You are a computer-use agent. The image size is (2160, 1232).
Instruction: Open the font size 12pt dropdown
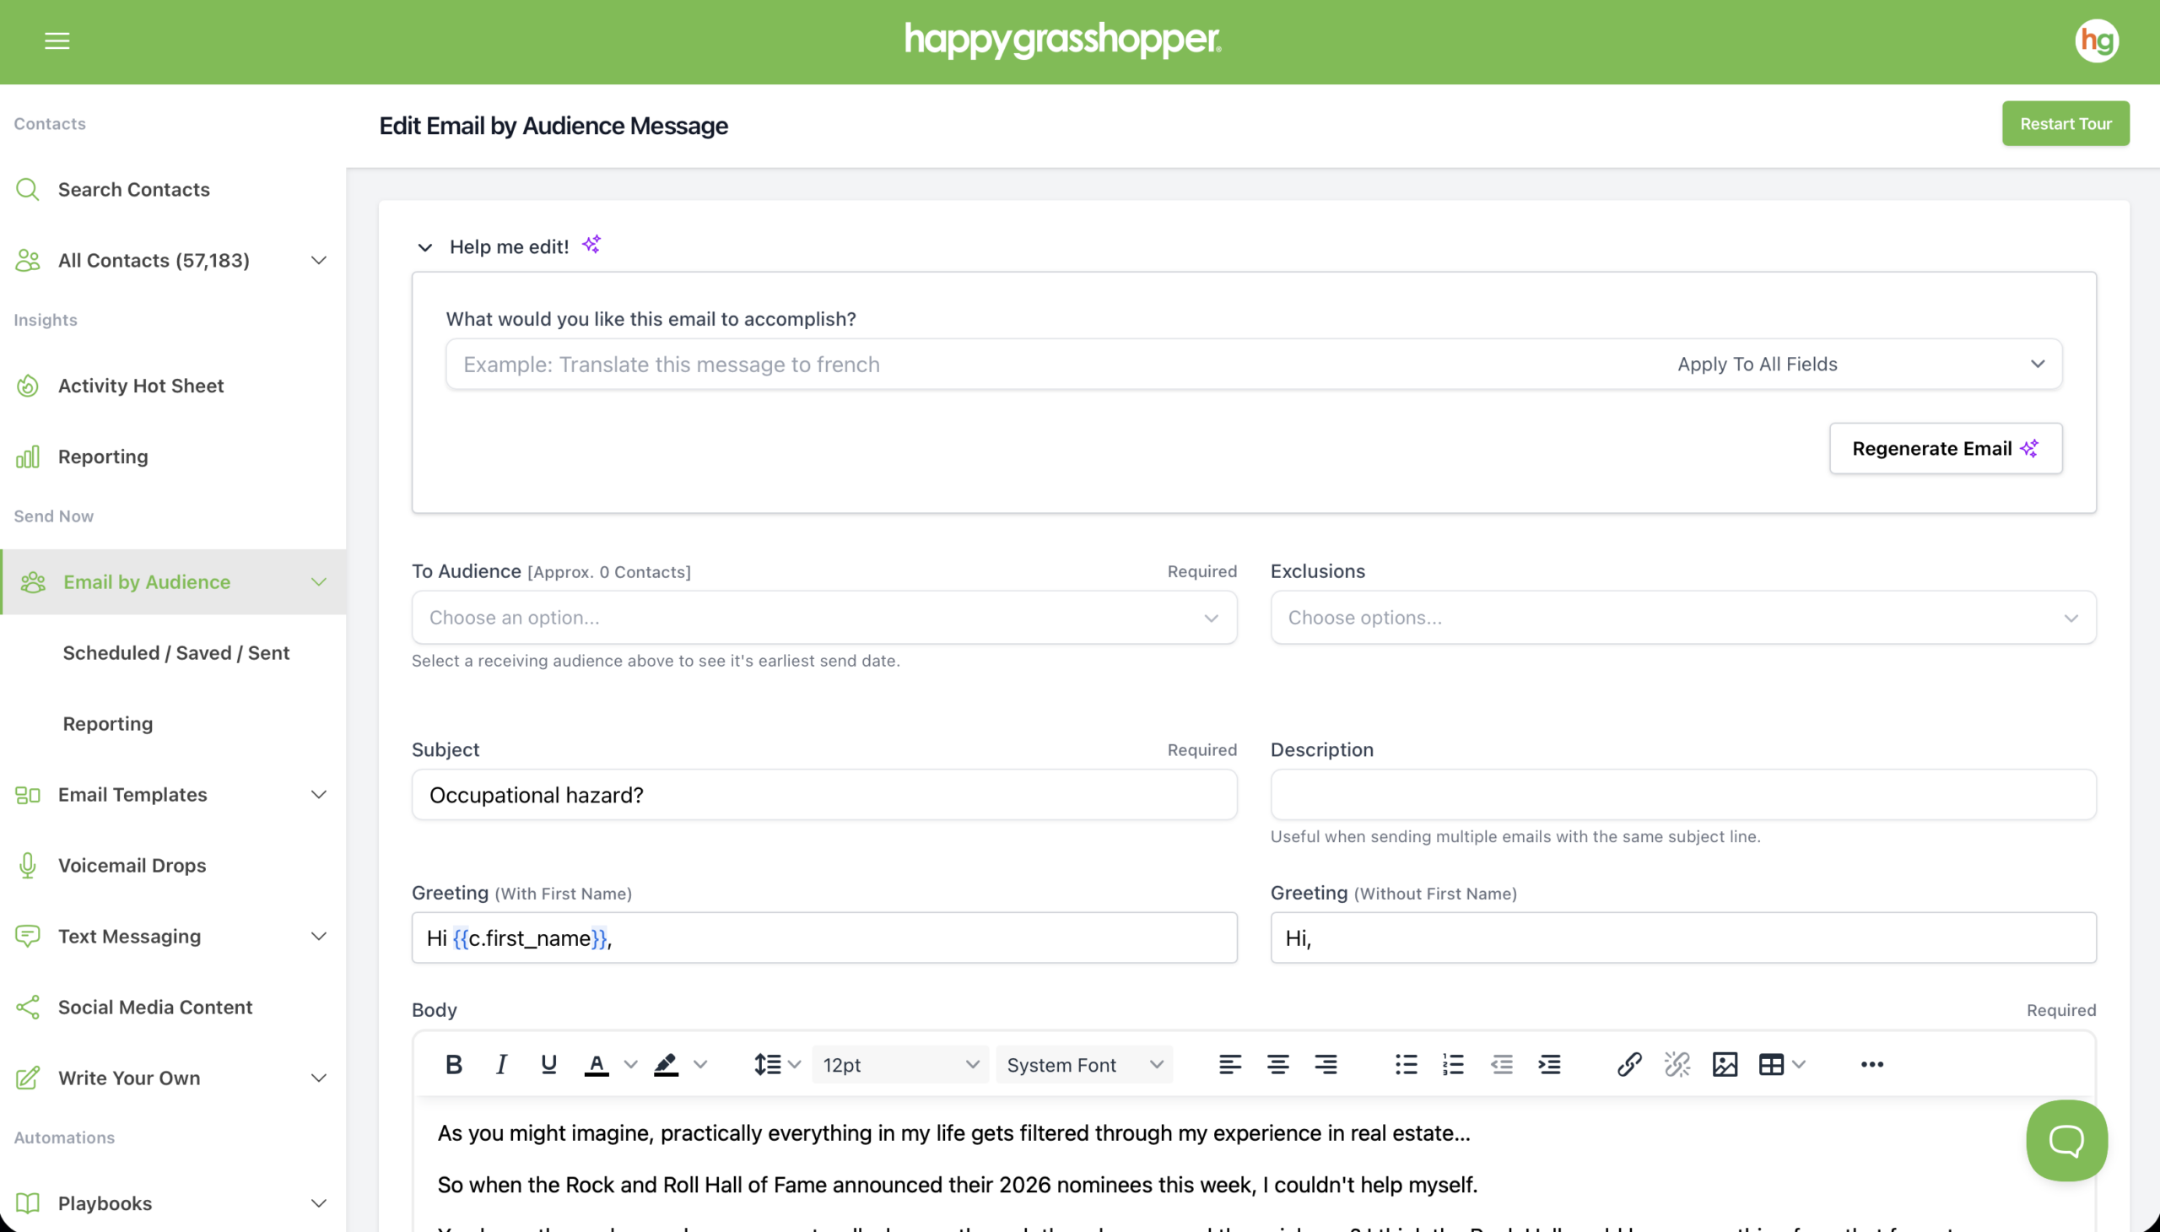[899, 1064]
